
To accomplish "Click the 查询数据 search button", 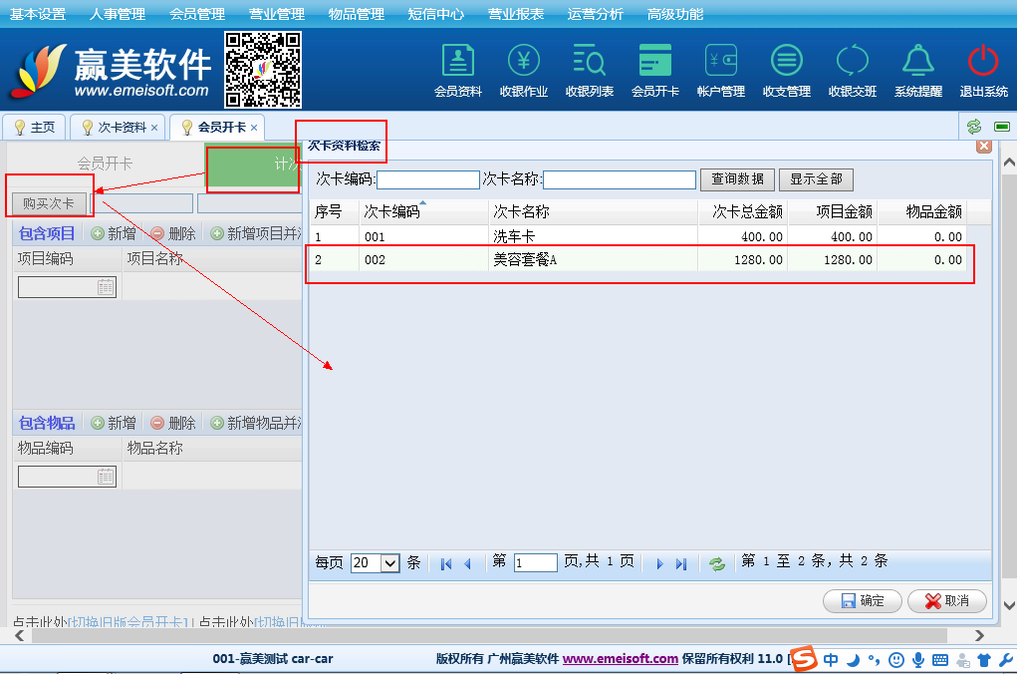I will tap(737, 179).
